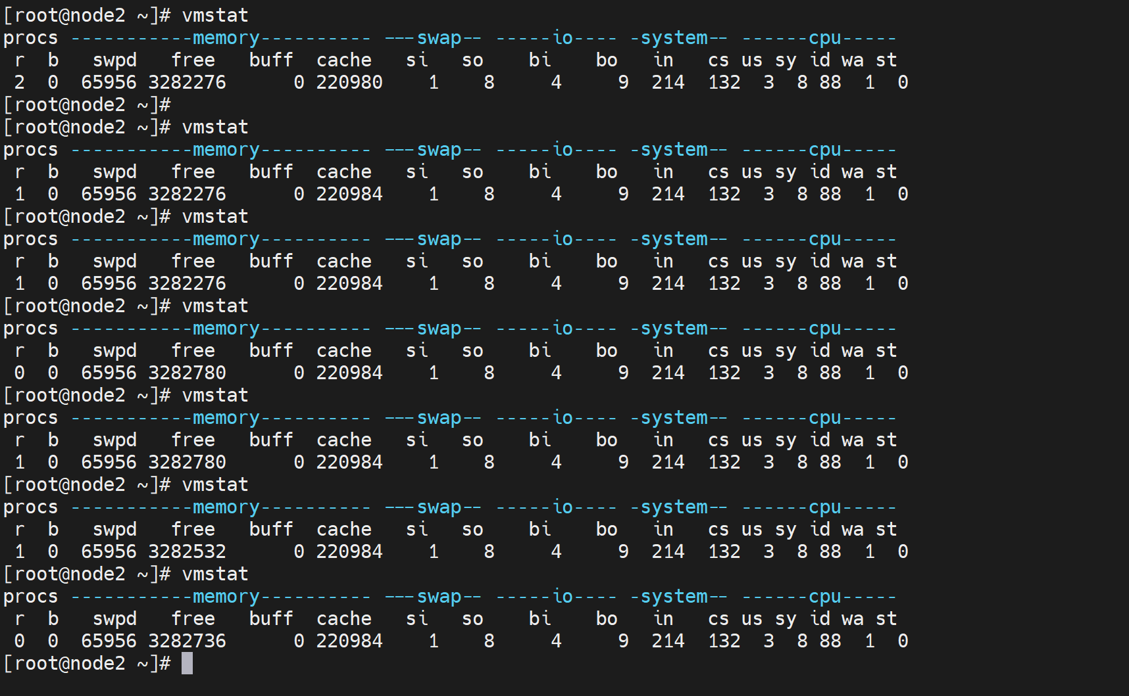Screen dimensions: 1129x696
Task: Click the st column label in last output
Action: point(886,619)
